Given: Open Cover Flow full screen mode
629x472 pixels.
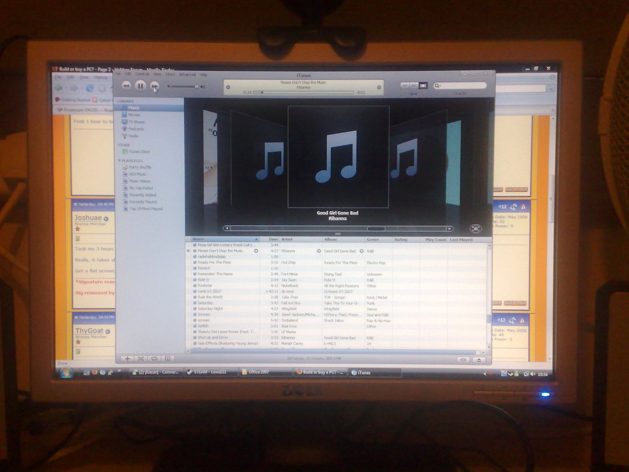Looking at the screenshot, I should point(476,229).
